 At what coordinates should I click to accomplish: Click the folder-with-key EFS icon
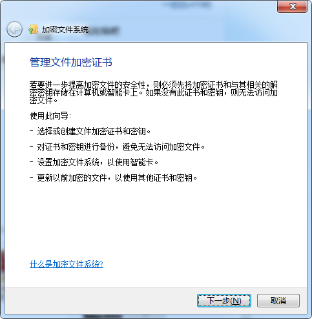click(x=33, y=30)
